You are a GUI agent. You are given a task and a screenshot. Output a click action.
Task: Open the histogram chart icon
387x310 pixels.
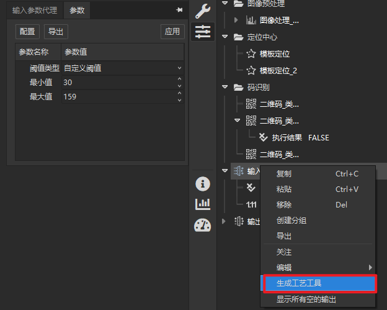tap(203, 204)
